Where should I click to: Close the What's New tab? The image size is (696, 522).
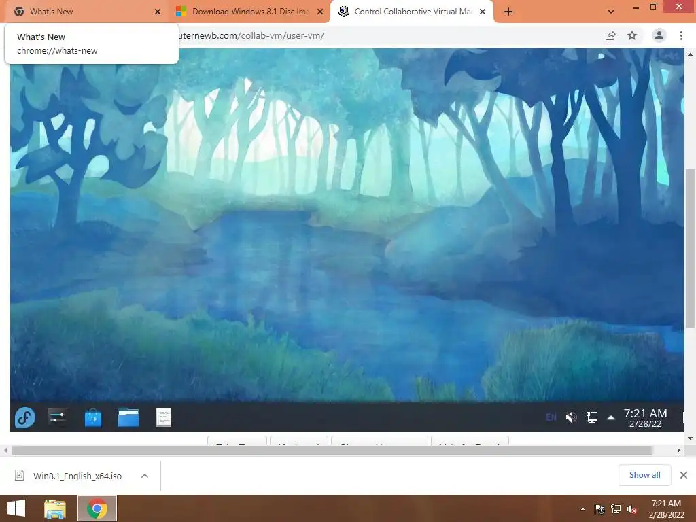point(158,12)
